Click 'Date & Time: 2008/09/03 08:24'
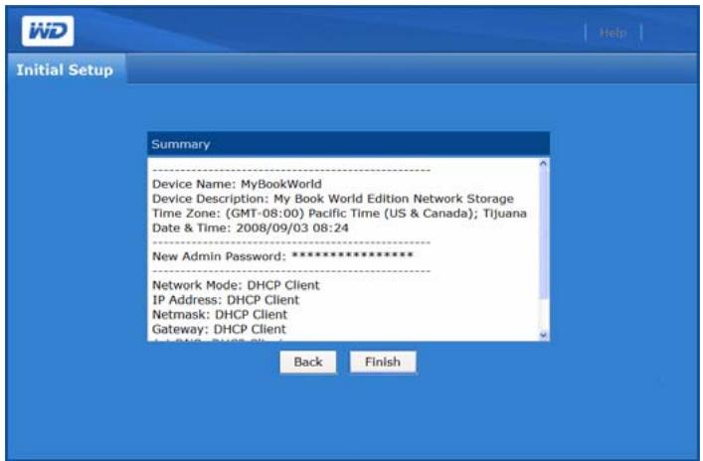703x461 pixels. pos(251,228)
